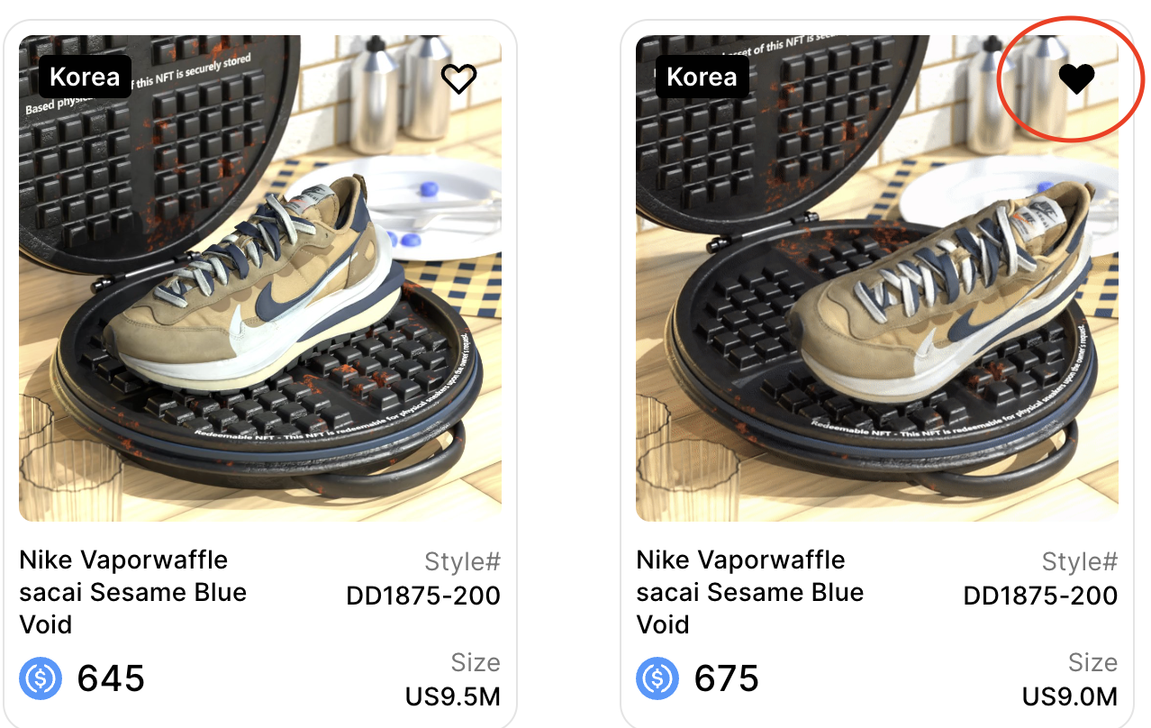Click the Style# label on the US9.0M card
This screenshot has width=1151, height=728.
coord(1080,562)
